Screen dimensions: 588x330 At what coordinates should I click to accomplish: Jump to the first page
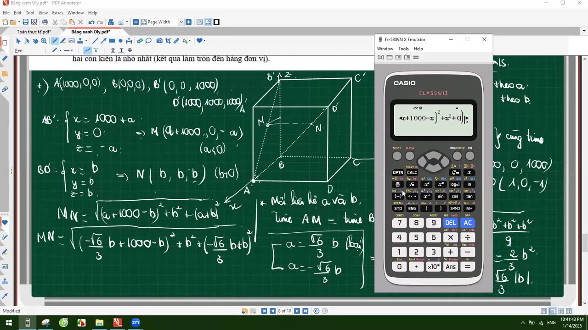[264, 311]
